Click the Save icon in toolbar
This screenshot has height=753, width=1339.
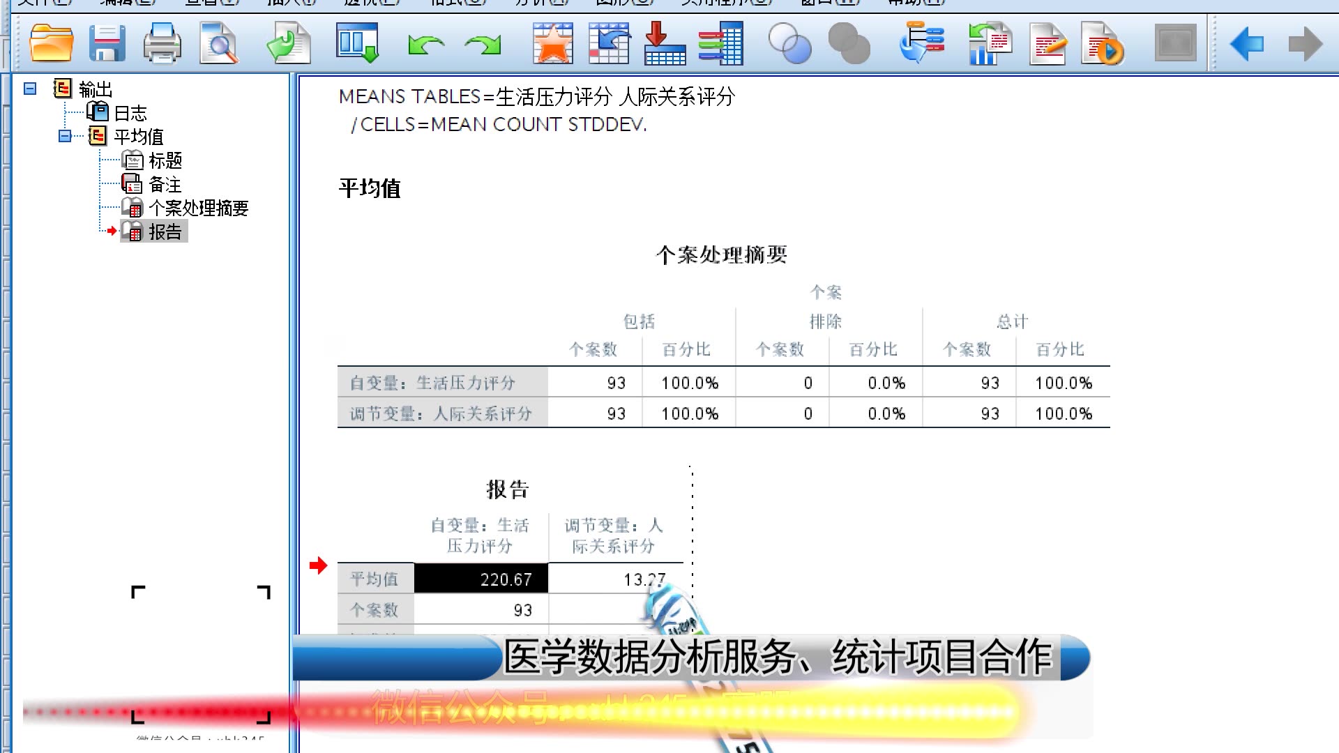click(x=106, y=44)
